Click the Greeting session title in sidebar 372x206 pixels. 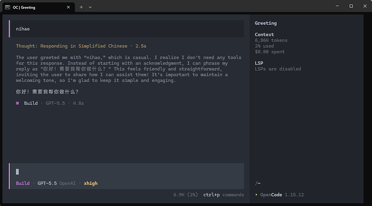266,23
